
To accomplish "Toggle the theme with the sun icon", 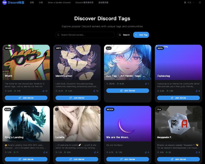I will (x=200, y=3).
